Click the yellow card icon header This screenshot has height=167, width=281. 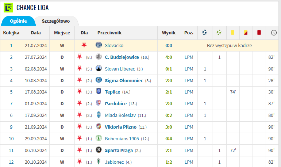[232, 33]
